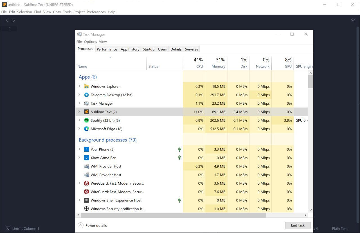Click the Windows Security shield icon
Image resolution: width=360 pixels, height=233 pixels.
click(86, 209)
